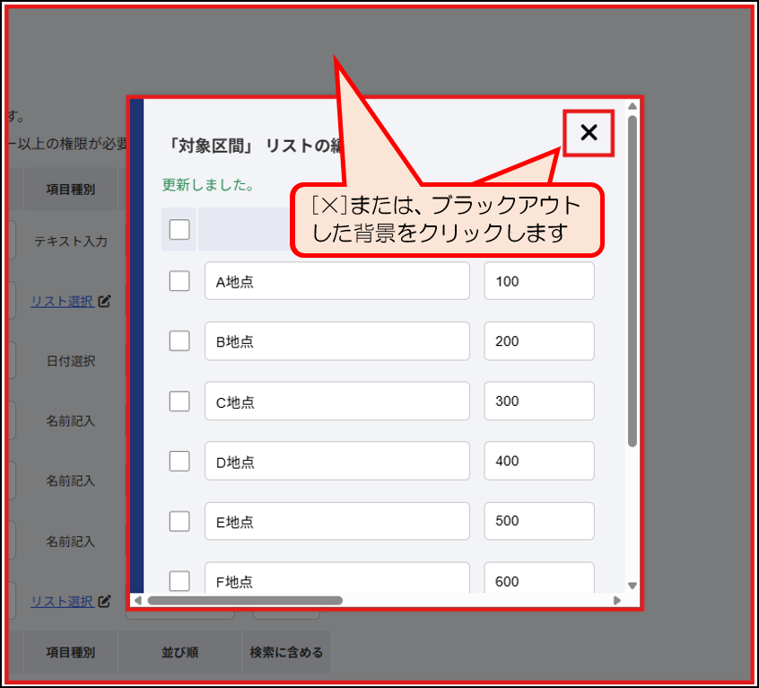Click the order field showing 100
Screen dimensions: 759x688
coord(539,281)
